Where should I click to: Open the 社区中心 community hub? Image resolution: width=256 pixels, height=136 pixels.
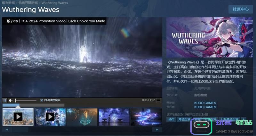point(241,9)
